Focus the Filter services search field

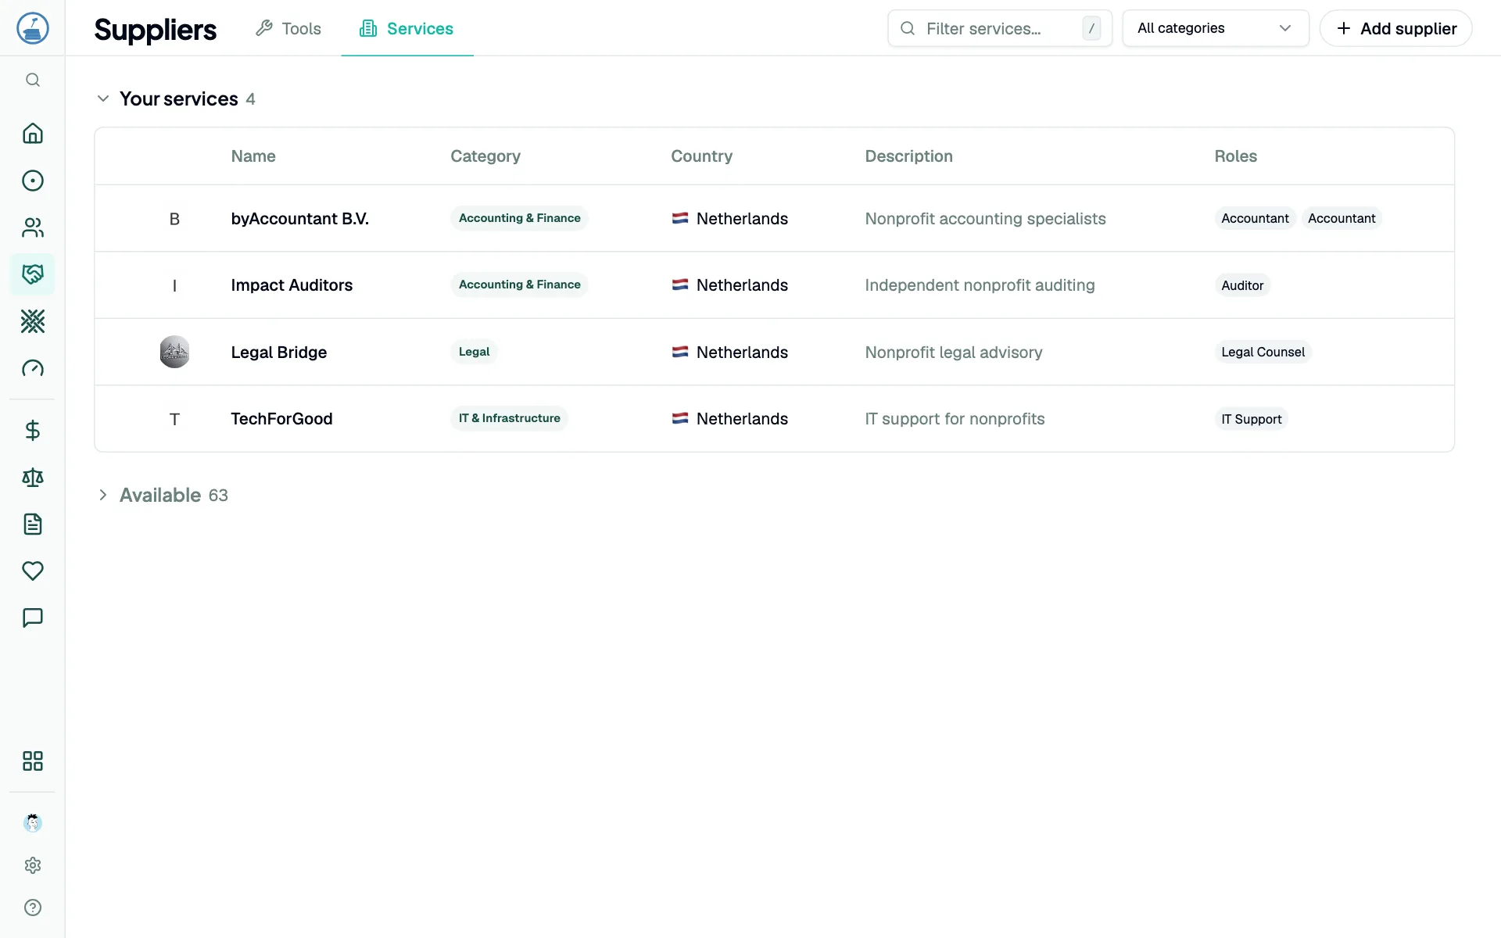[1000, 28]
